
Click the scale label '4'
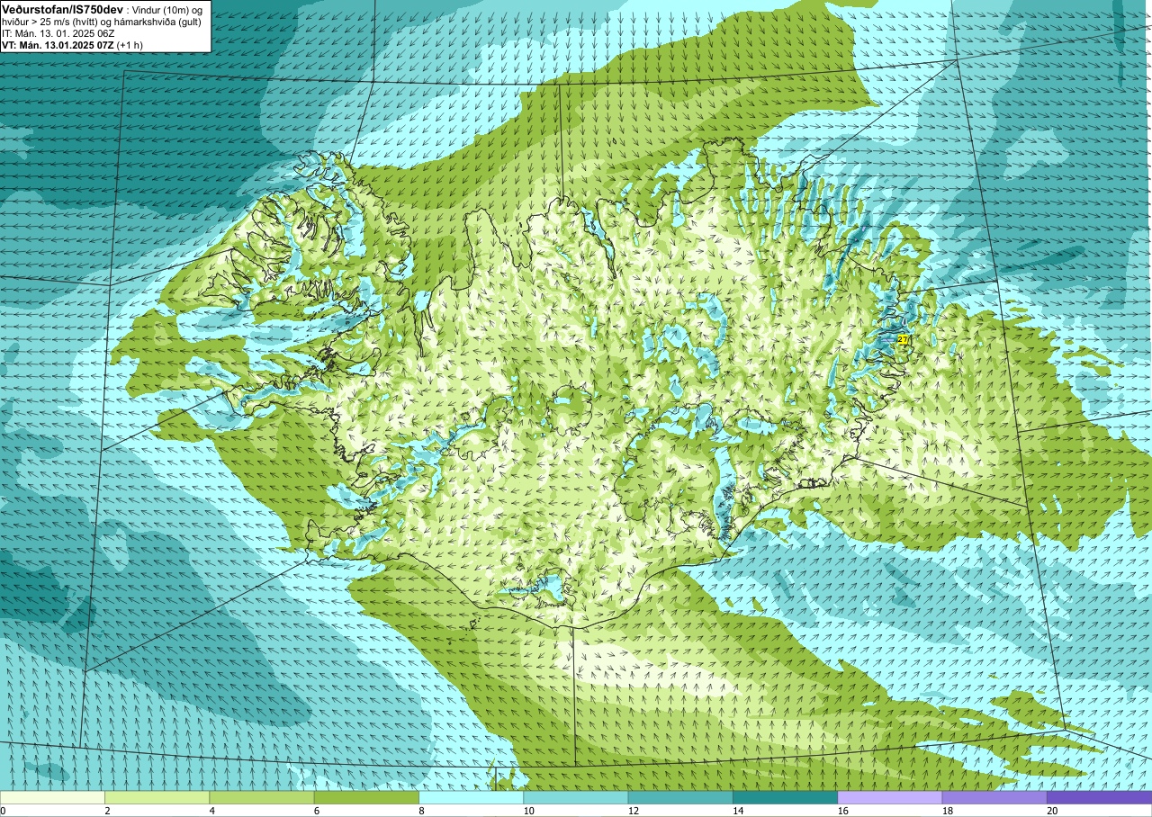211,811
